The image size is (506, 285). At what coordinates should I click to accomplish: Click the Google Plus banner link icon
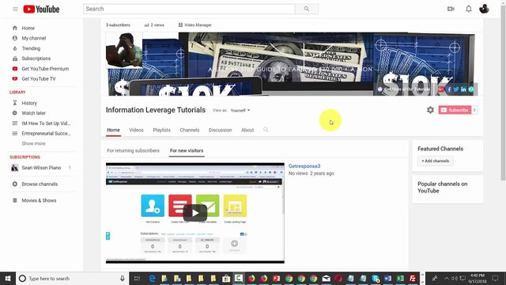point(441,89)
